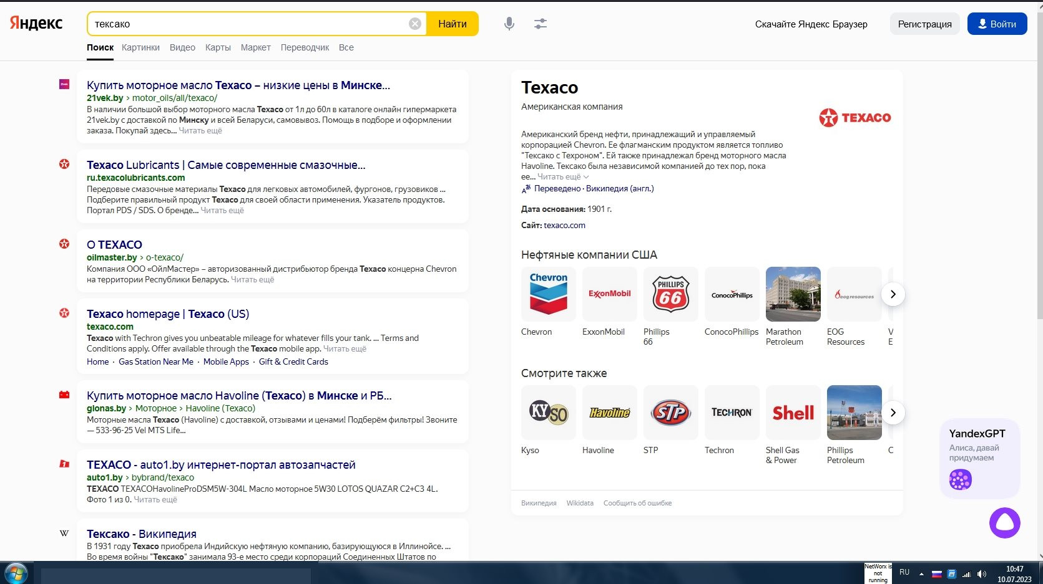Open the EOG Resources card
1043x584 pixels.
pos(854,294)
